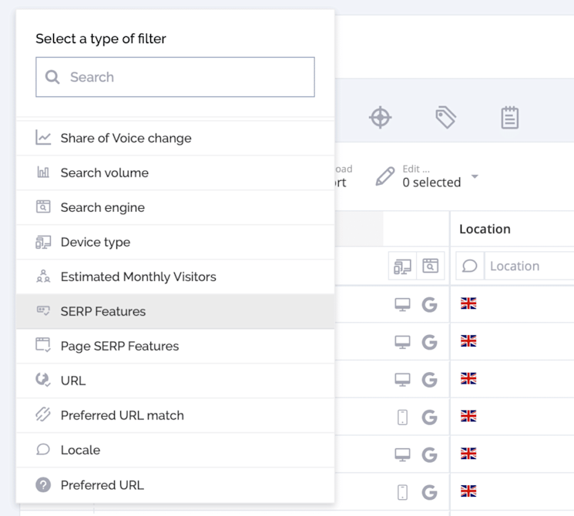Pick the Locale filter option
574x516 pixels.
80,451
